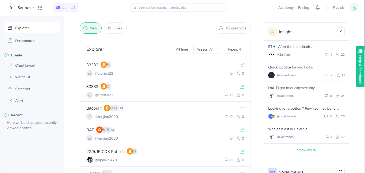365x173 pixels.
Task: Open Social trends external link icon
Action: point(340,171)
